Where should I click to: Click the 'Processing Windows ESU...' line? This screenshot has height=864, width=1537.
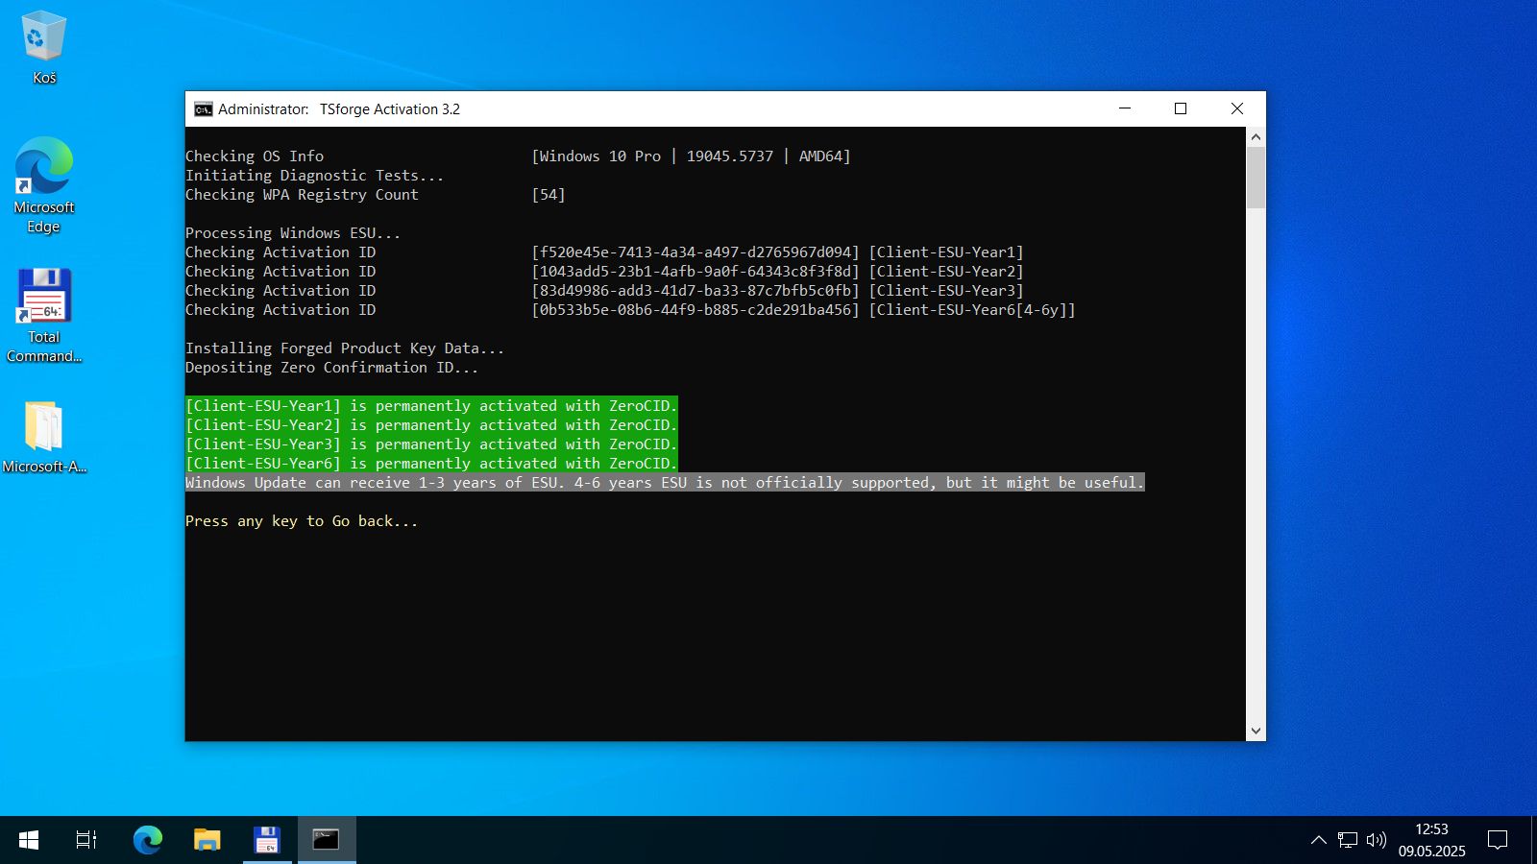293,233
